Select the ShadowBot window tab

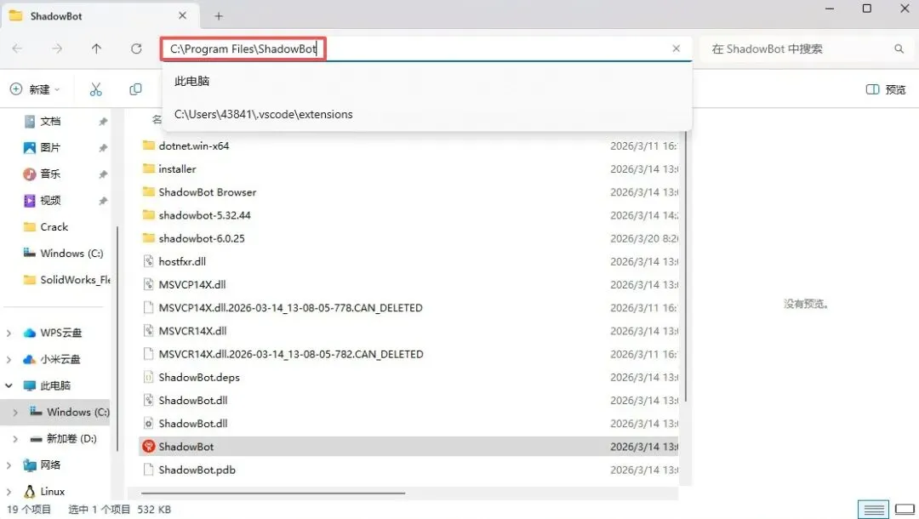click(x=100, y=16)
